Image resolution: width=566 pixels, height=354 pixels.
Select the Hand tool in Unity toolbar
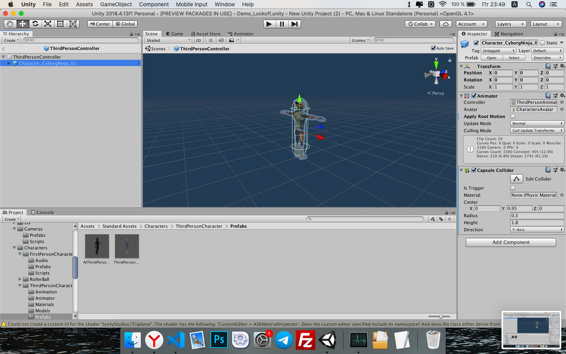(10, 24)
